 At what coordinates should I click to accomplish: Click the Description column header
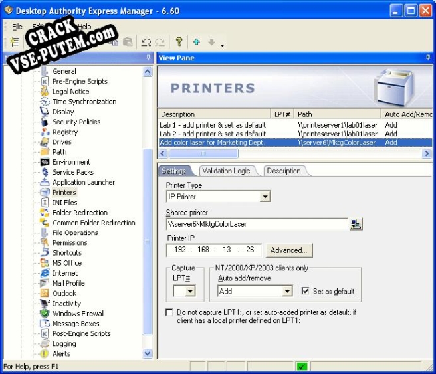click(x=214, y=114)
